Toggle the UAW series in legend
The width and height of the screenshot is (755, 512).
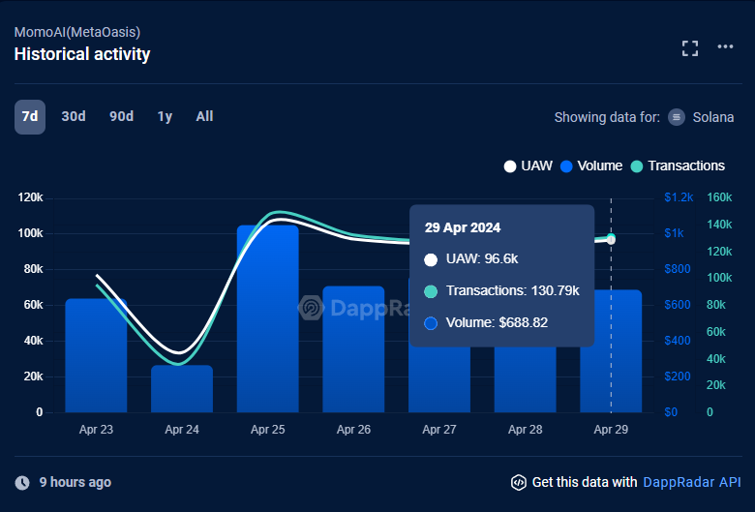pyautogui.click(x=528, y=166)
